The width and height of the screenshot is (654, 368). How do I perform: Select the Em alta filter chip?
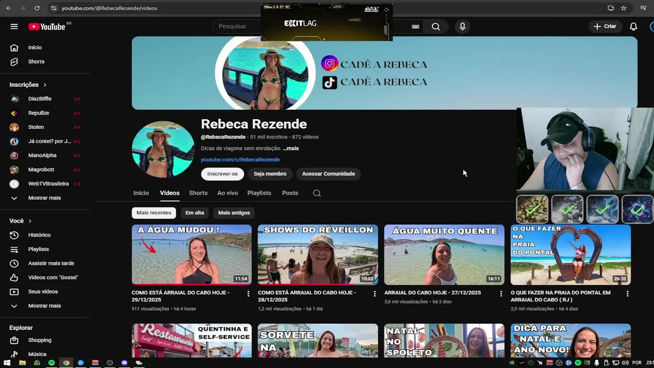coord(195,213)
